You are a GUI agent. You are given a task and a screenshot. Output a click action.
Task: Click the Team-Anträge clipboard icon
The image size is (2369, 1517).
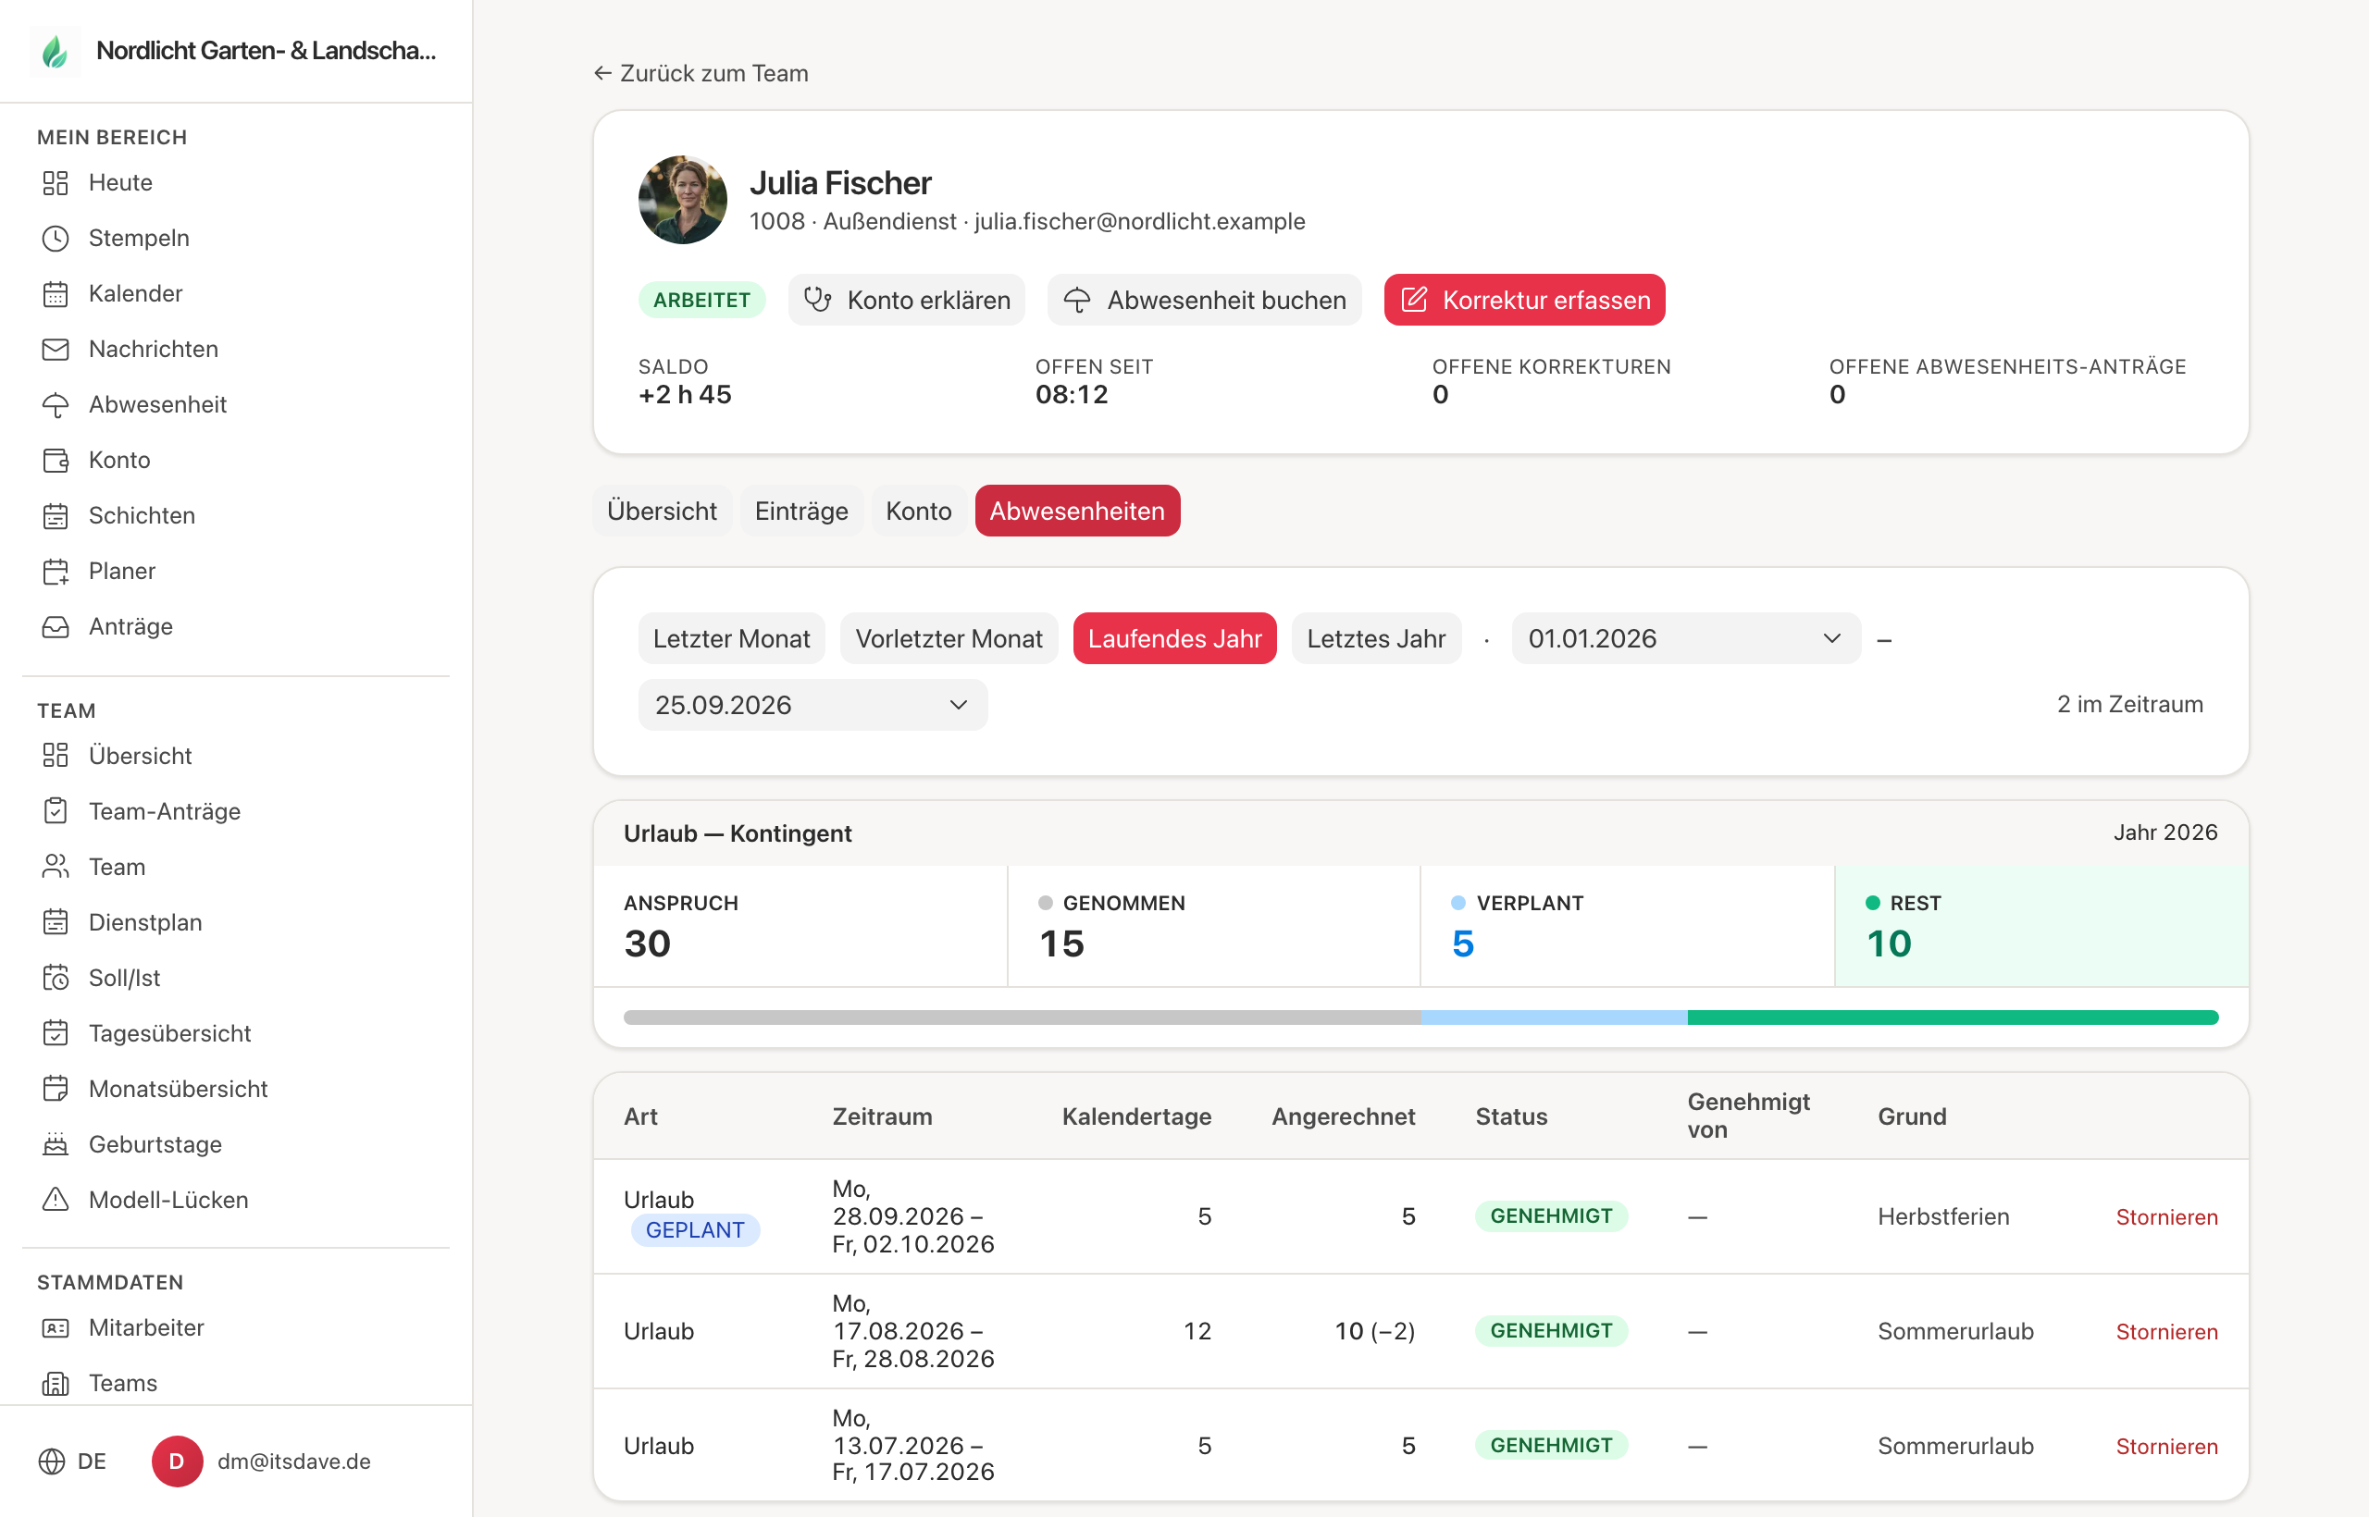click(x=56, y=810)
